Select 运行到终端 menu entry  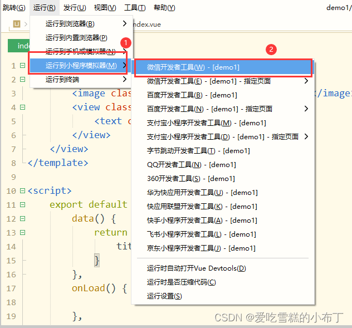click(x=80, y=79)
